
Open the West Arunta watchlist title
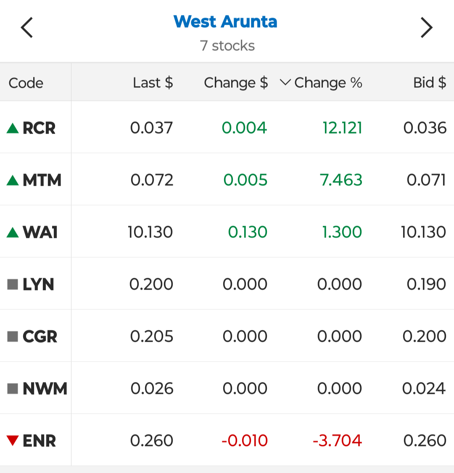[225, 22]
